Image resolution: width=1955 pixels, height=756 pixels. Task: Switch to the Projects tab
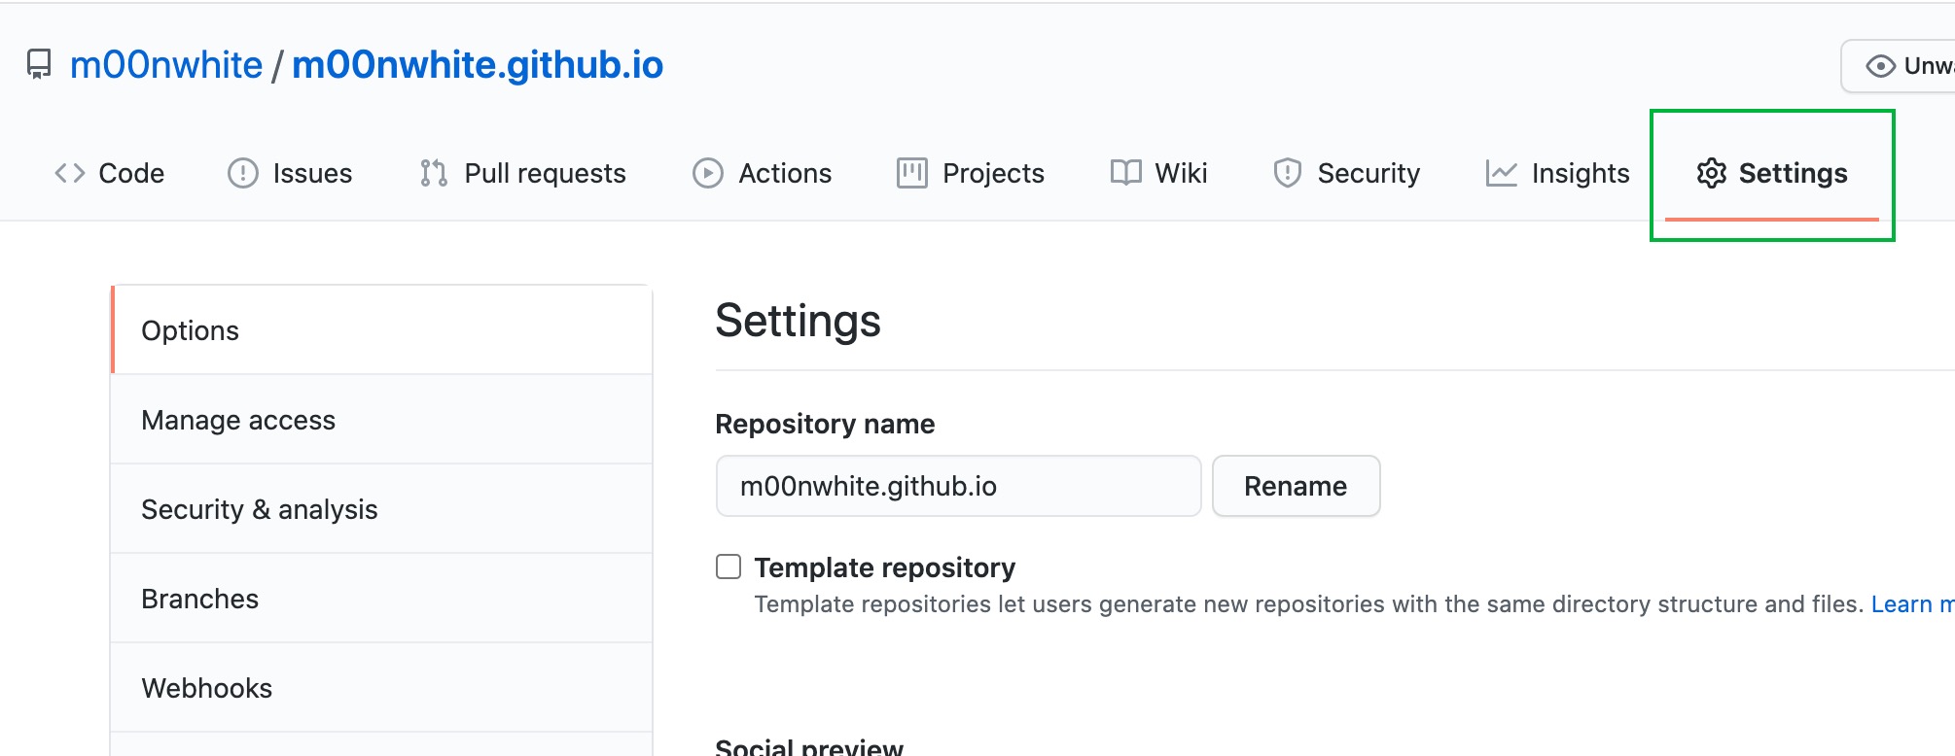pyautogui.click(x=971, y=173)
